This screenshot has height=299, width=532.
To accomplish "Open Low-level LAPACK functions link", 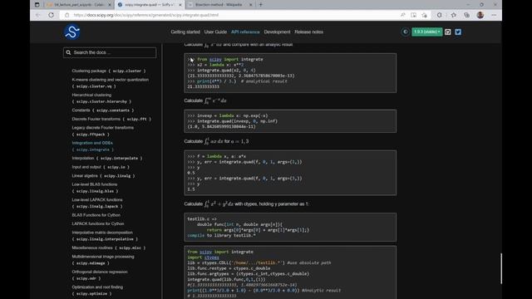I will [x=97, y=203].
